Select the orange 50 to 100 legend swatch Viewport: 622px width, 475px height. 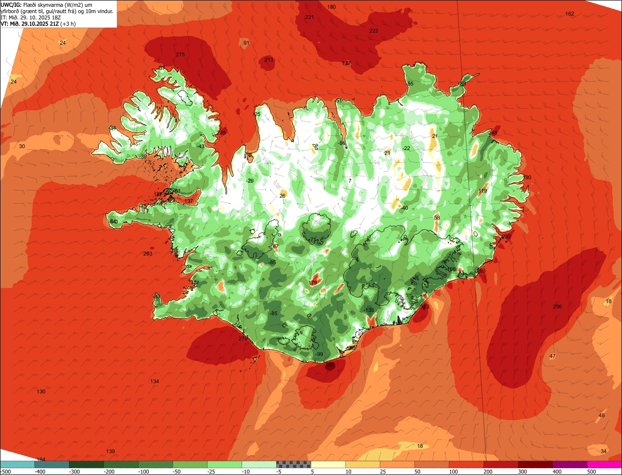click(x=432, y=464)
